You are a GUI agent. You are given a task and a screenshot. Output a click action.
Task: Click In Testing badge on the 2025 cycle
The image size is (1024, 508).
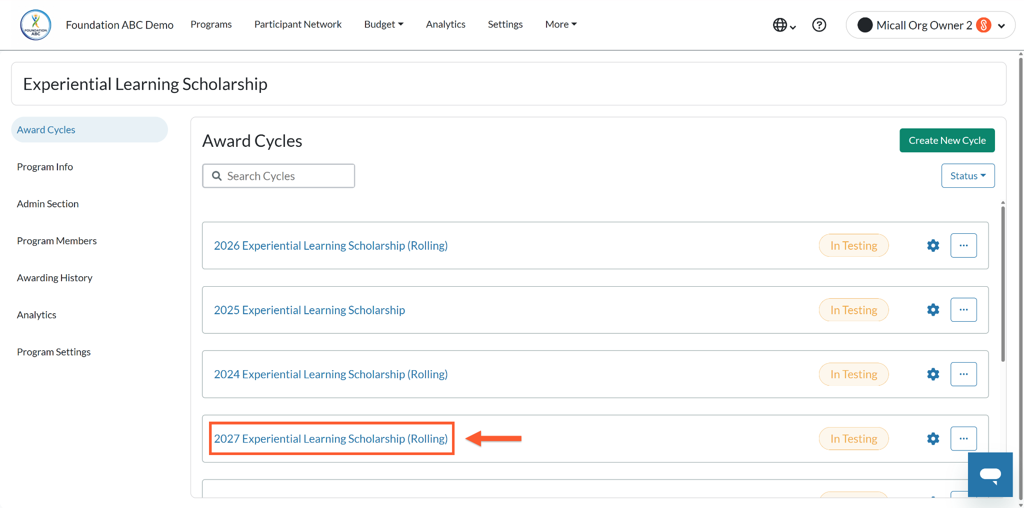pos(853,310)
